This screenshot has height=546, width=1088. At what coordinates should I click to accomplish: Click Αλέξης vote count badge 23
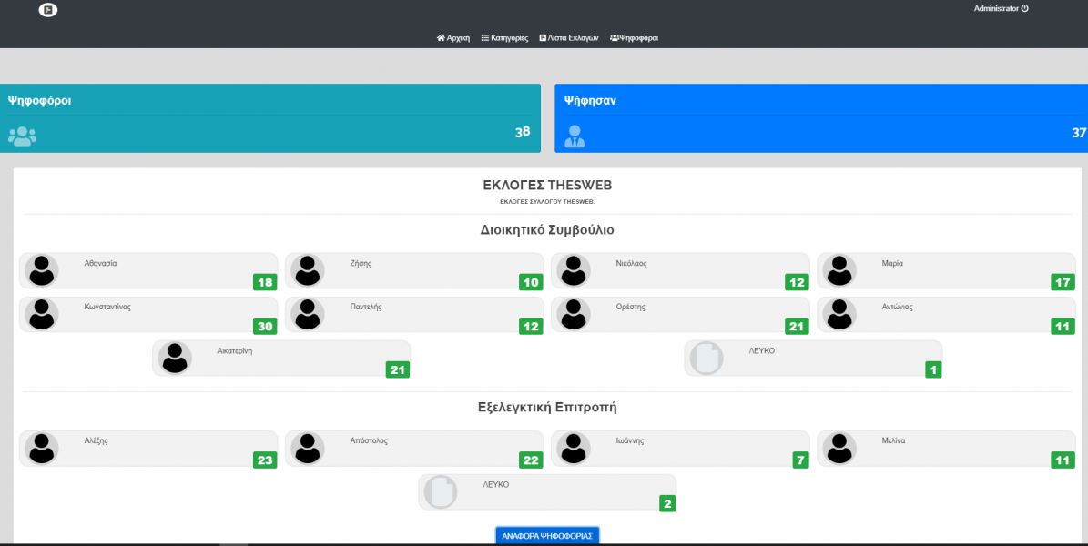coord(265,460)
